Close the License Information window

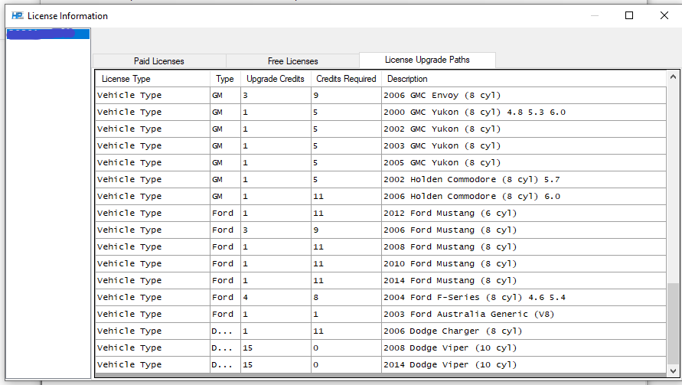pyautogui.click(x=664, y=15)
